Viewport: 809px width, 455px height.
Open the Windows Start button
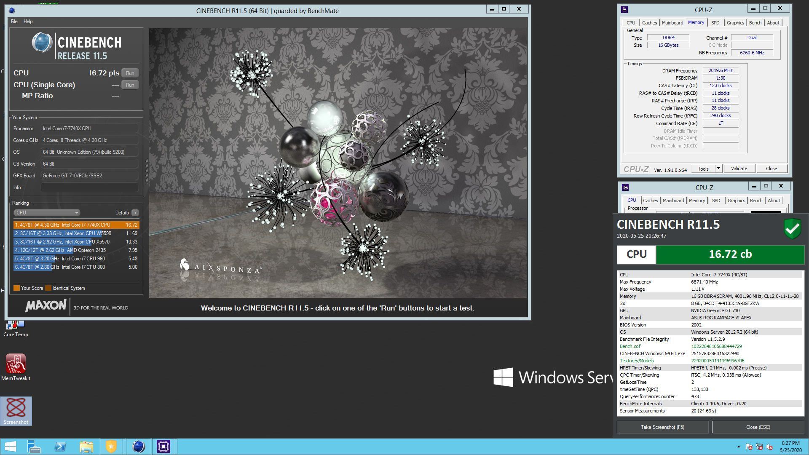point(10,447)
